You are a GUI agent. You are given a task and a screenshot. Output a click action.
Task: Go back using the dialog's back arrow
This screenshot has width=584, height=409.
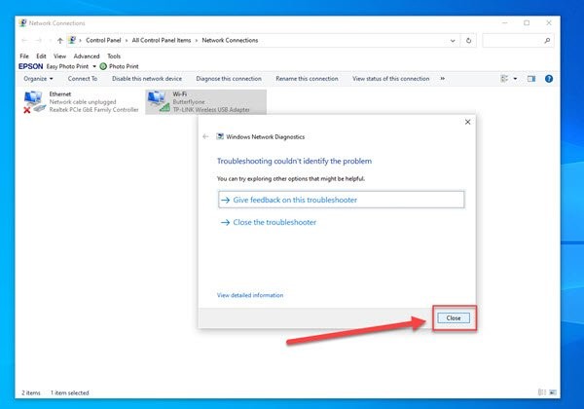(x=205, y=136)
